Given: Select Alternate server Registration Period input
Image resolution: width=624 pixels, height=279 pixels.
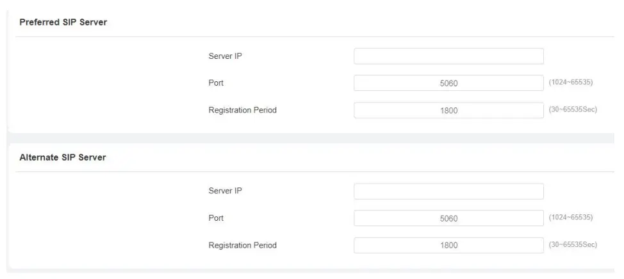Looking at the screenshot, I should click(448, 245).
